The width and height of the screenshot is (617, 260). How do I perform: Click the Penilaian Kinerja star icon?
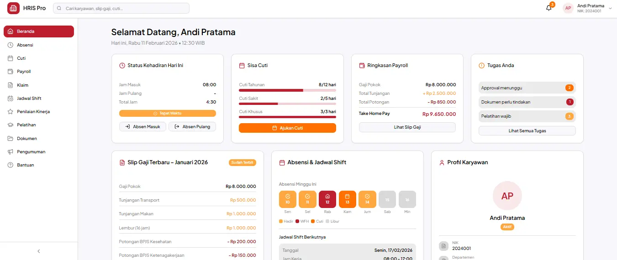tap(11, 112)
